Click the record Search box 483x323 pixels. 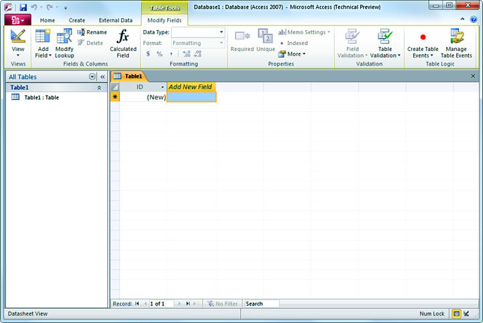pos(262,304)
